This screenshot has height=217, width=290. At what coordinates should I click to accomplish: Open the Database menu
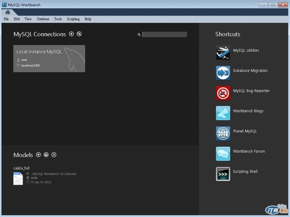[x=43, y=19]
